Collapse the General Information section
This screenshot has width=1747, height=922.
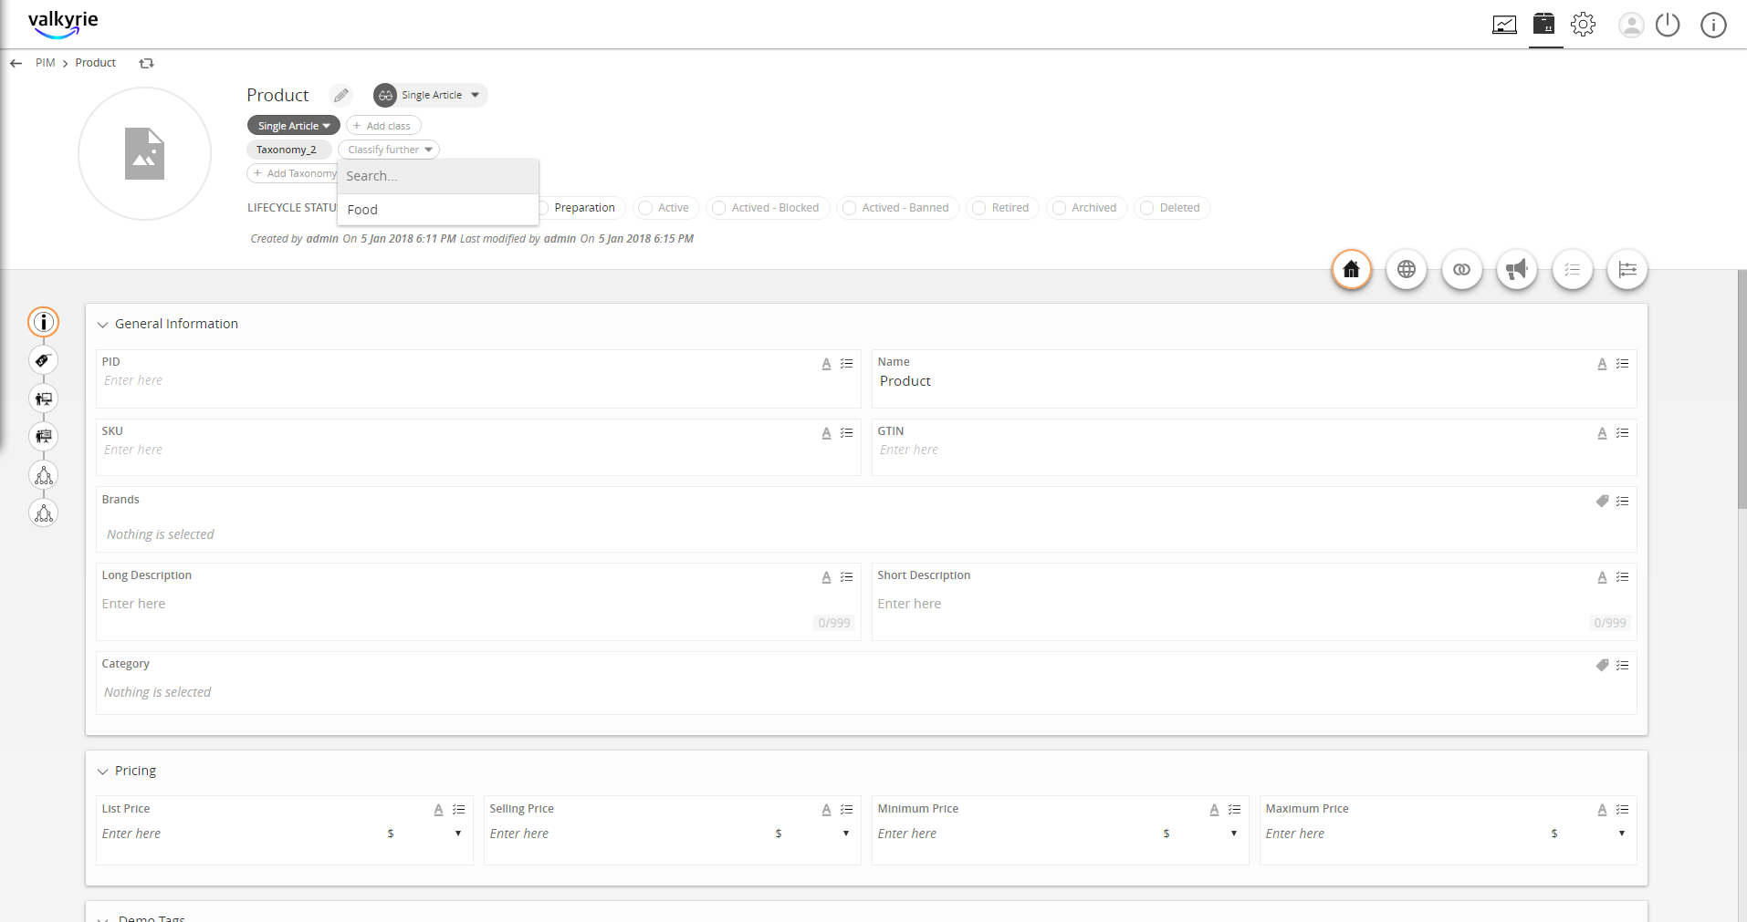(102, 325)
